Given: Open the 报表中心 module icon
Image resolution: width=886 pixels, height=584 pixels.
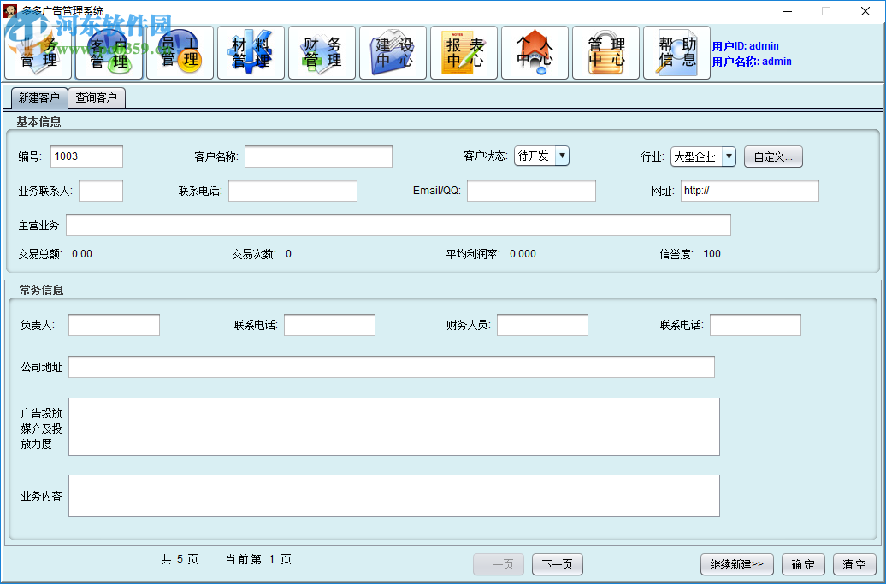Looking at the screenshot, I should click(464, 52).
